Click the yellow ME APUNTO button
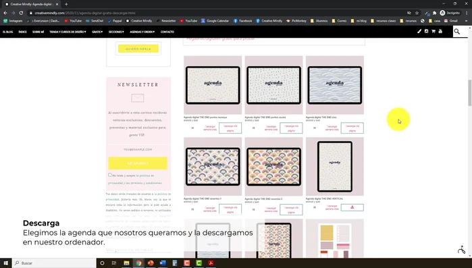This screenshot has height=268, width=472. 138,163
